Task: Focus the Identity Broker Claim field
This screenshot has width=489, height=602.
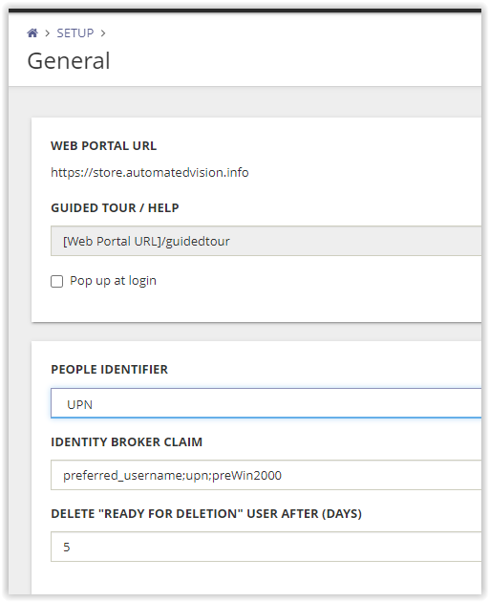Action: 266,475
